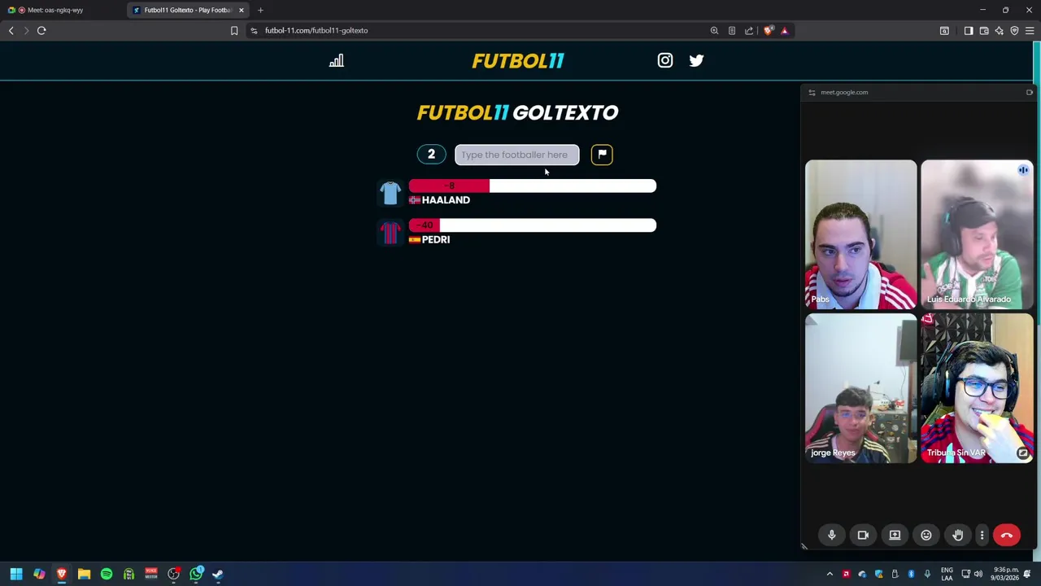Select Pabs video tile
This screenshot has width=1041, height=586.
tap(860, 234)
